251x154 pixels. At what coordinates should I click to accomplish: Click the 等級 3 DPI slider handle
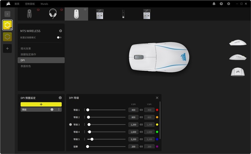[89, 124]
